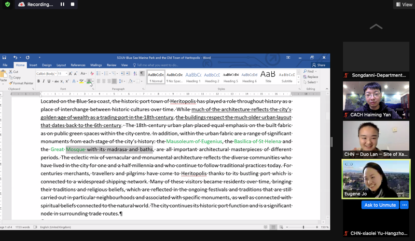Switch to the References tab

point(78,65)
